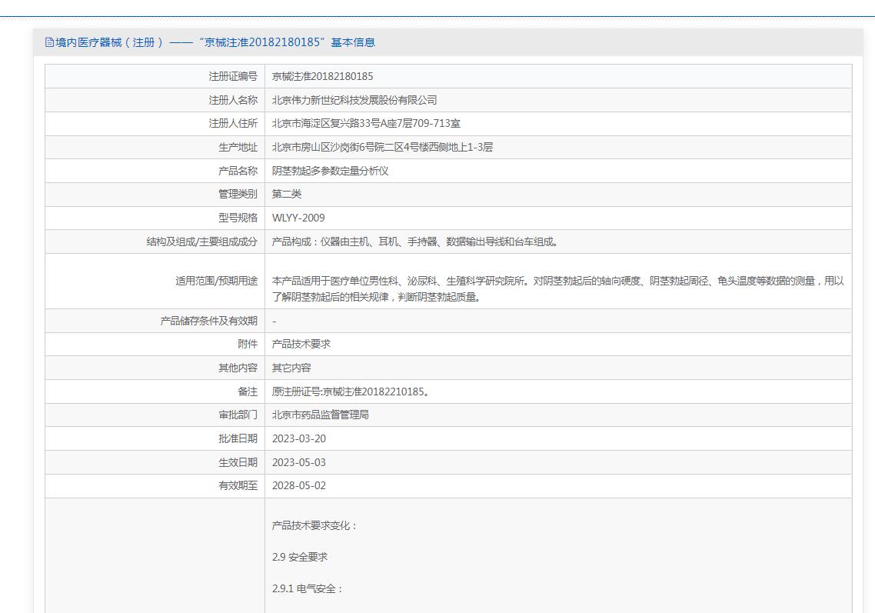Click label 生效日期
Viewport: 875px width, 613px height.
pos(238,462)
